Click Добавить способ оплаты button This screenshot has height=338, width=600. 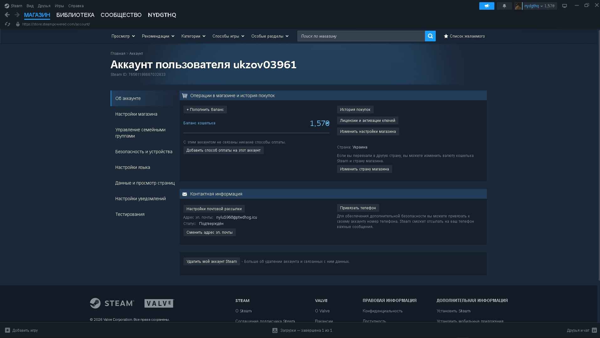pos(224,150)
